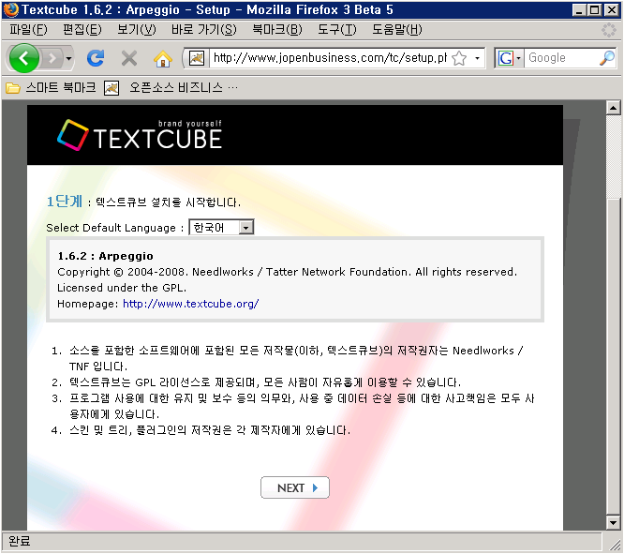Open the back/forward history dropdown arrow
The height and width of the screenshot is (554, 624).
tap(68, 59)
